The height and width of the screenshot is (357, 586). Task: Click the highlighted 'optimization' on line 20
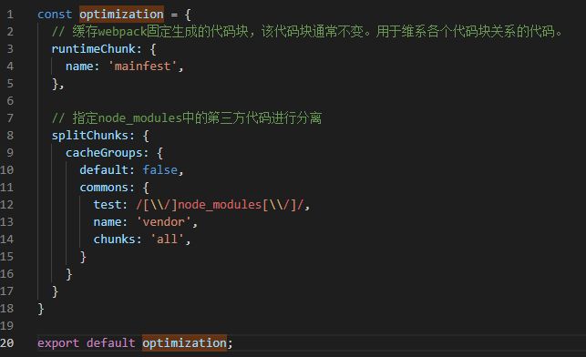(184, 343)
